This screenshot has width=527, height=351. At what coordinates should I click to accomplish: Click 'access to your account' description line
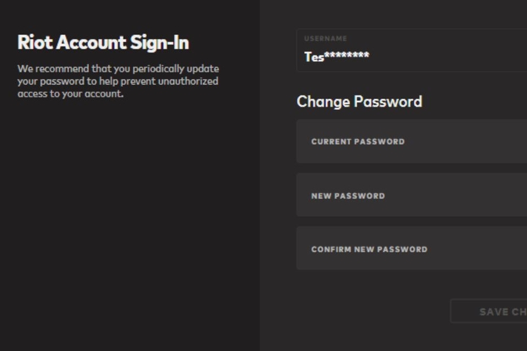pos(70,94)
